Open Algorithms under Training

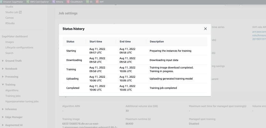click(x=12, y=90)
